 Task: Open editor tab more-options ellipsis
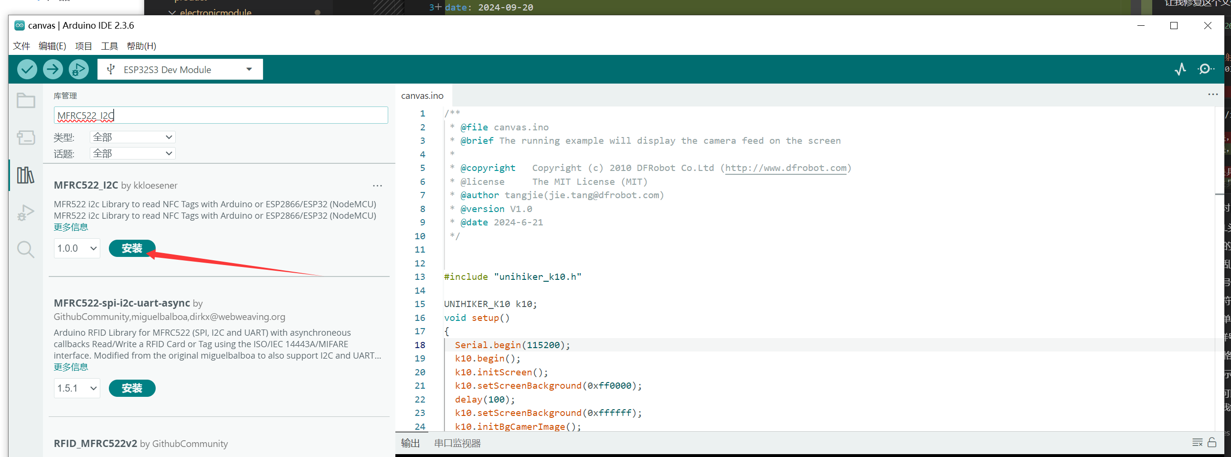point(1213,95)
